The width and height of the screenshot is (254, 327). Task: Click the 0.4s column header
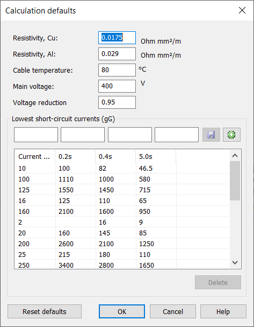click(x=115, y=156)
